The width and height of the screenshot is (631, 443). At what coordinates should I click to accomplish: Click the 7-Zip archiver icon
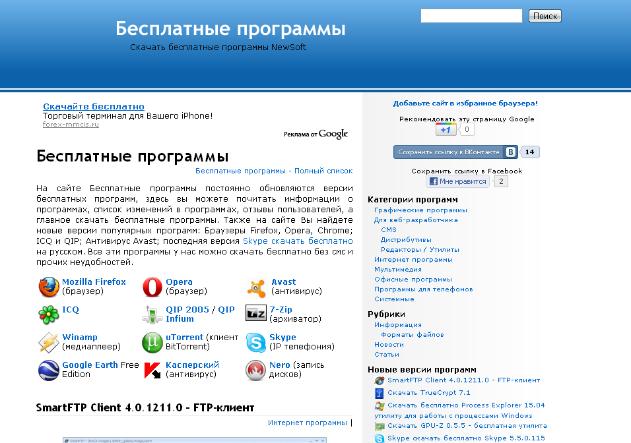256,313
